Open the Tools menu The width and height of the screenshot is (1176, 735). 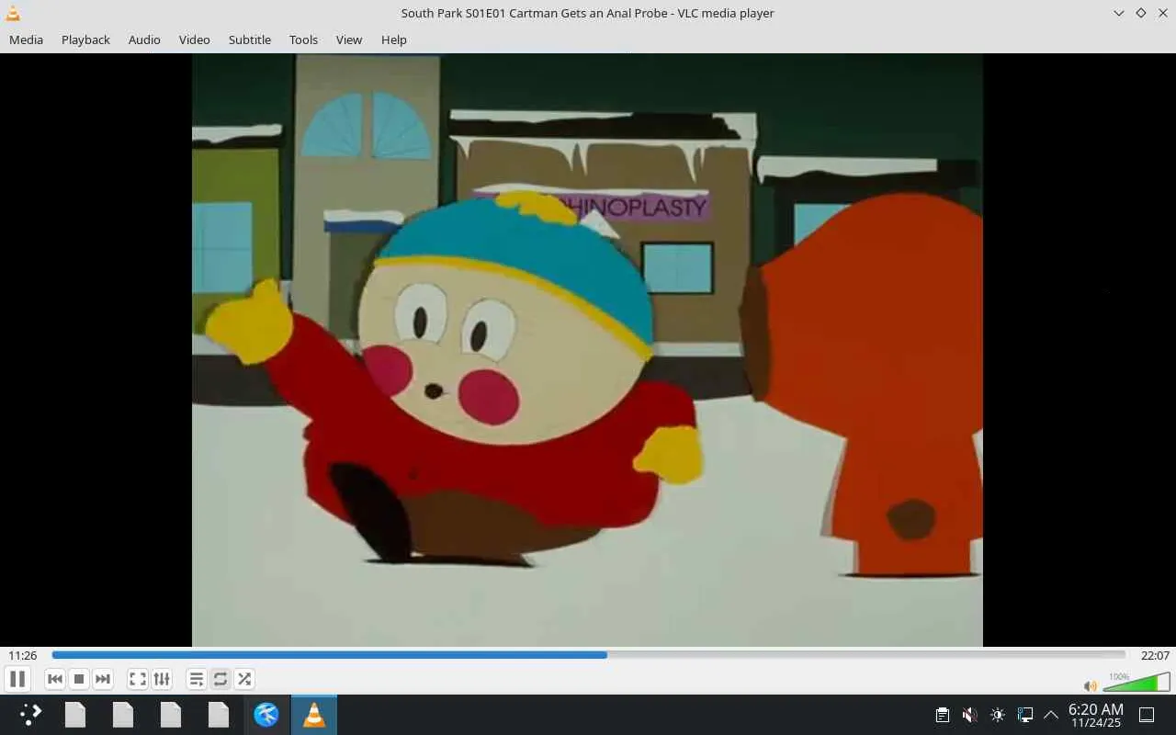click(303, 40)
